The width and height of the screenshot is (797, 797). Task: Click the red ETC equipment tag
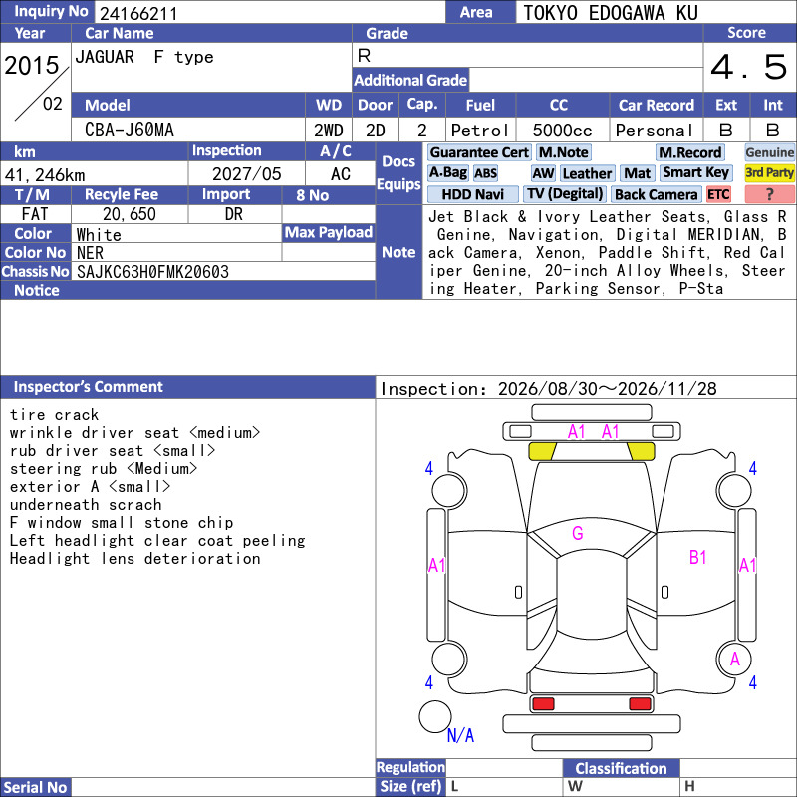[718, 194]
